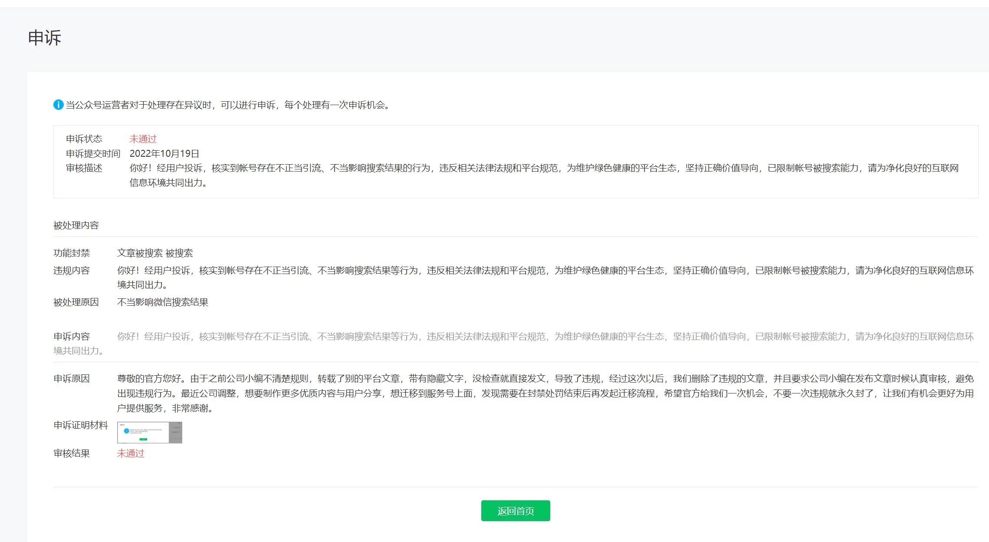Viewport: 989px width, 542px height.
Task: Click the green 返回首页 button
Action: pyautogui.click(x=515, y=511)
